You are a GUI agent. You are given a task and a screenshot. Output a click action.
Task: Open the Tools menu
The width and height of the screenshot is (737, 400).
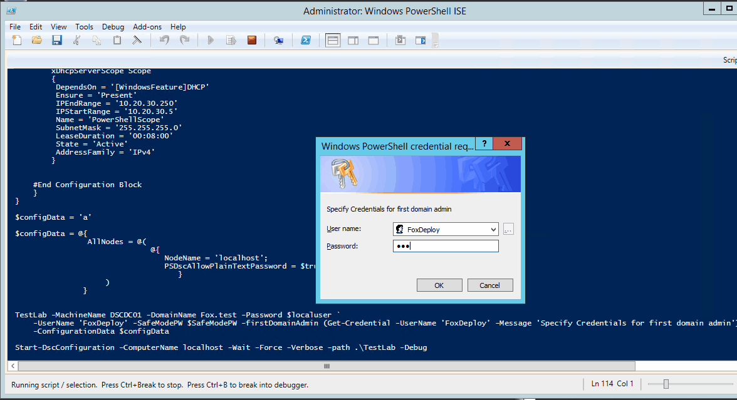pyautogui.click(x=84, y=27)
